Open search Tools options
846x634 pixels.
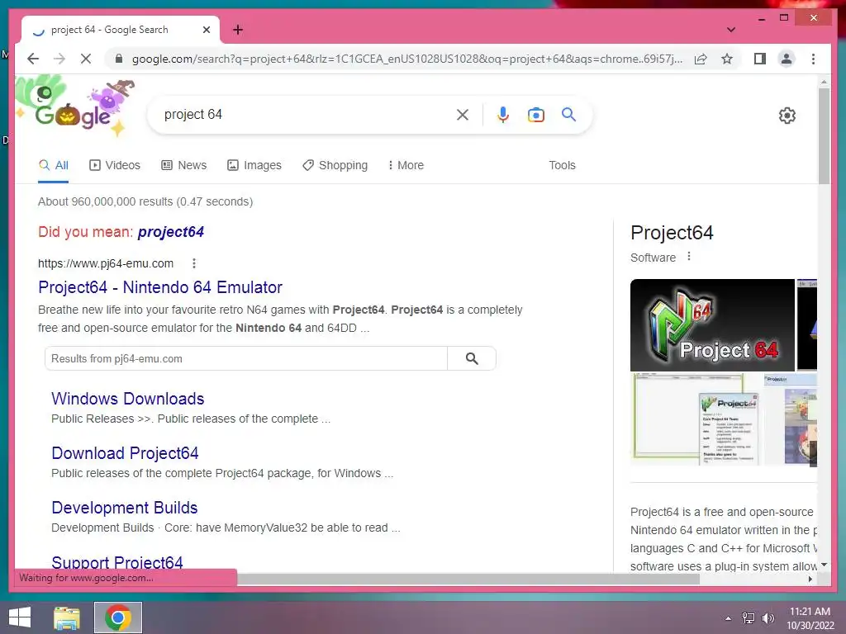(562, 165)
